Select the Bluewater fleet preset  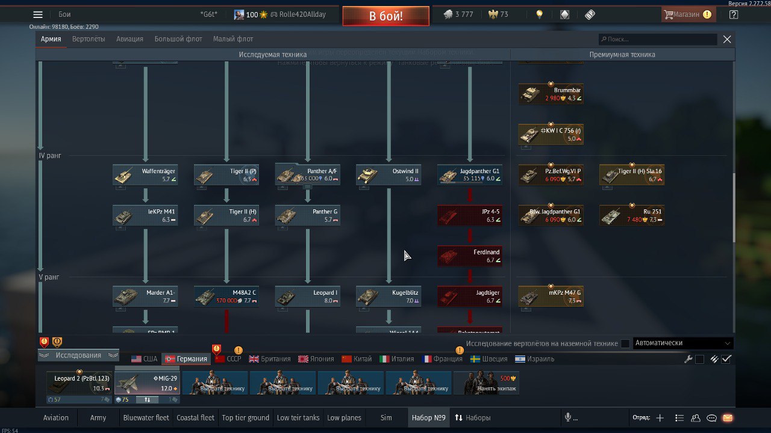[146, 417]
